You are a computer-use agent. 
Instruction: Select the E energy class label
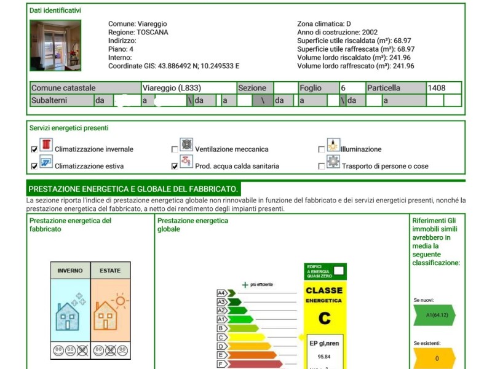[222, 355]
